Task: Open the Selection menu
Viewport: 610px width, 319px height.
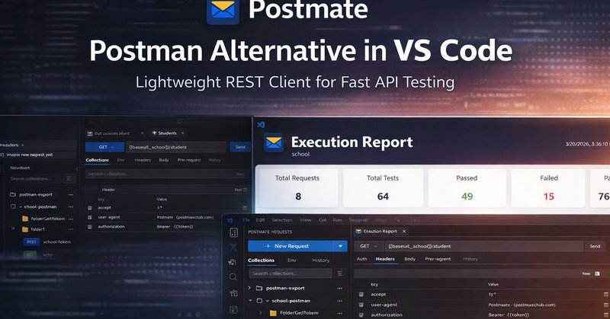Action: tap(282, 220)
